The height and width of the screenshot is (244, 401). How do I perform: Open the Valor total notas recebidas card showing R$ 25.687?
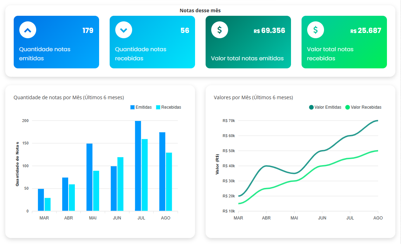click(344, 42)
